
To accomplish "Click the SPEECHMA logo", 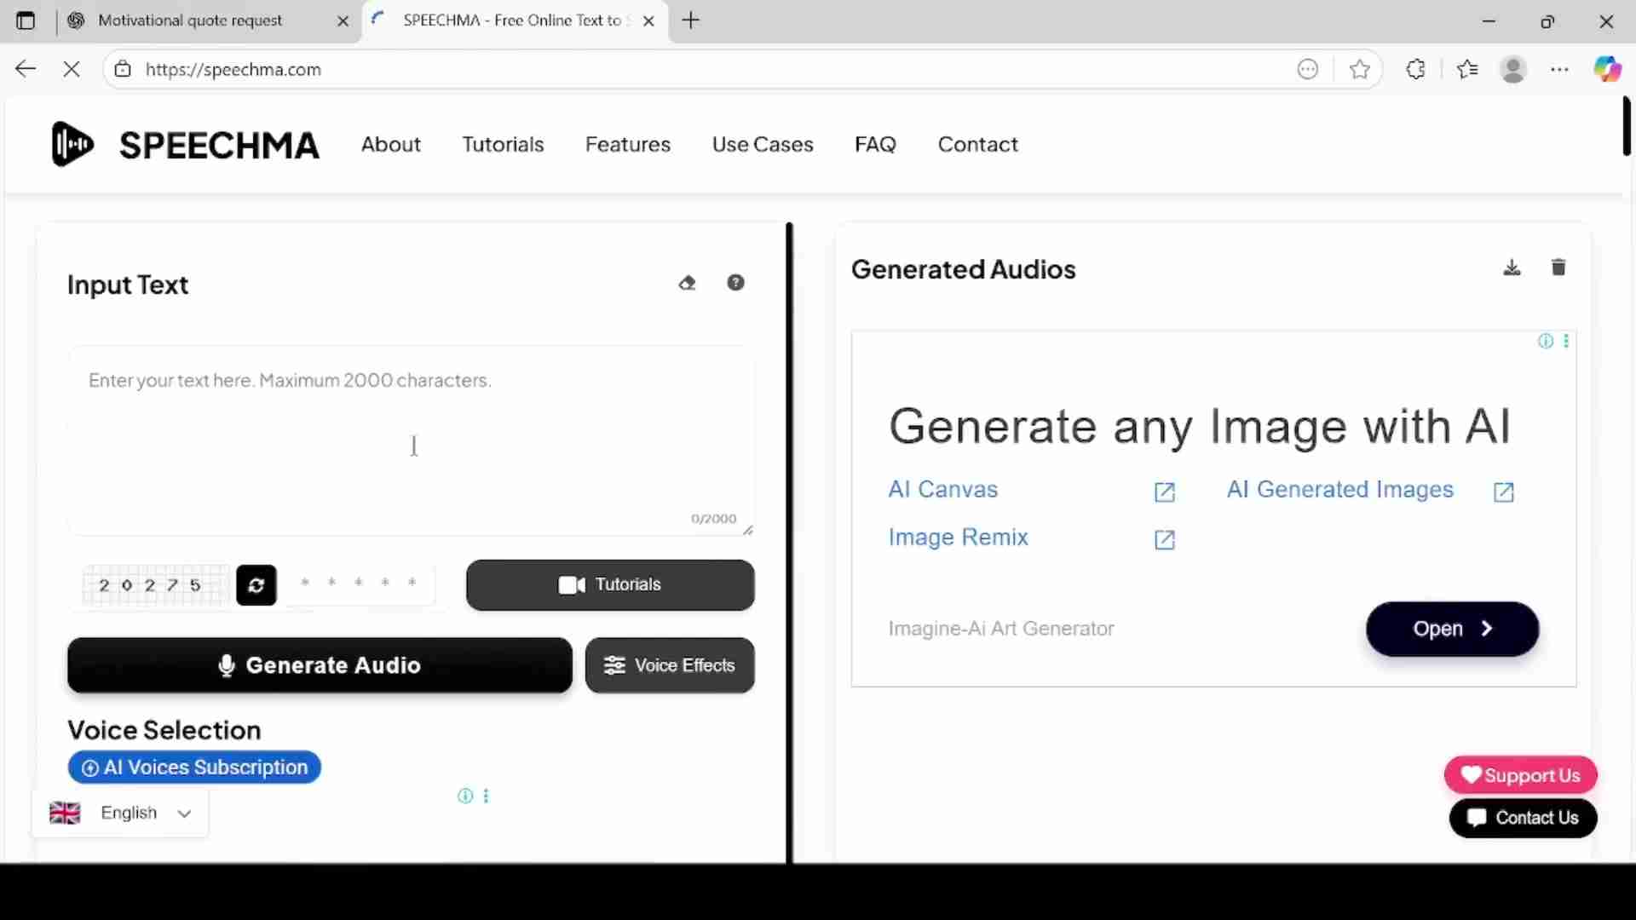I will point(185,144).
